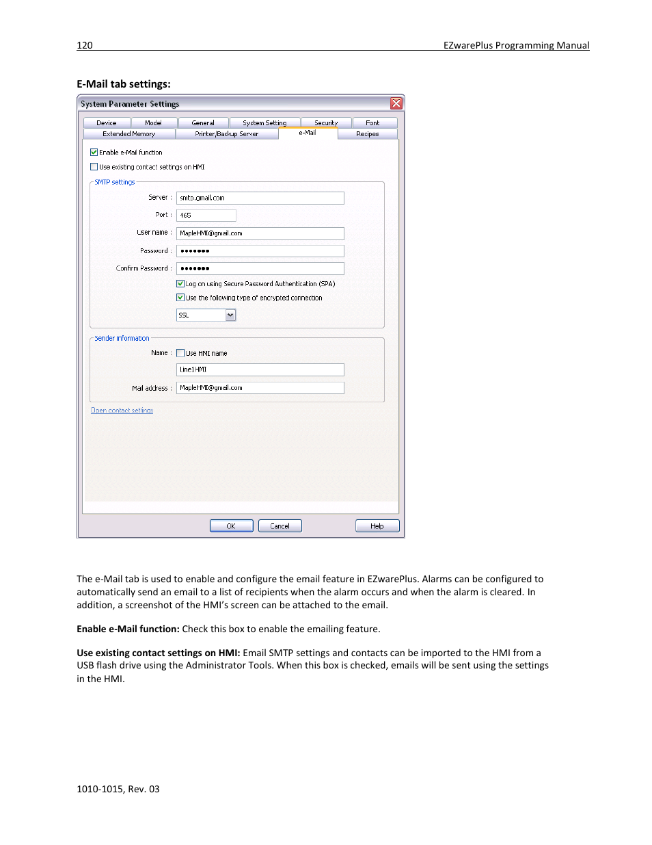Click the Password field
The image size is (652, 845).
click(260, 251)
